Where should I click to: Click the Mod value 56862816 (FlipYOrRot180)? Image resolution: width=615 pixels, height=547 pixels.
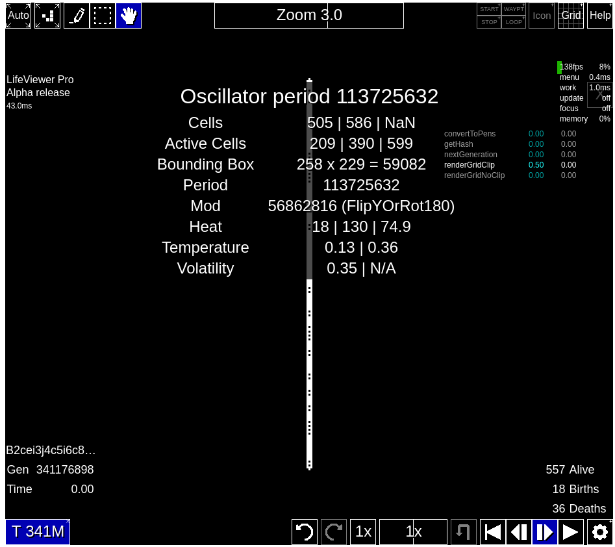361,206
